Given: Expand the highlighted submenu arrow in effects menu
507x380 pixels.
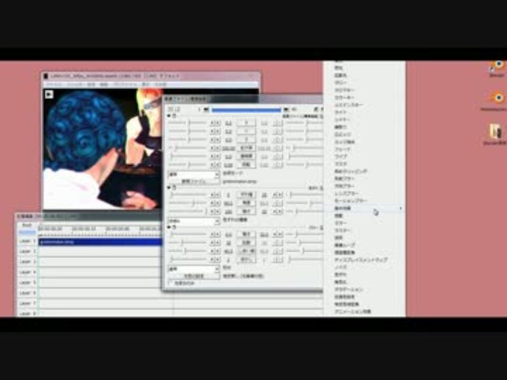Looking at the screenshot, I should (401, 208).
